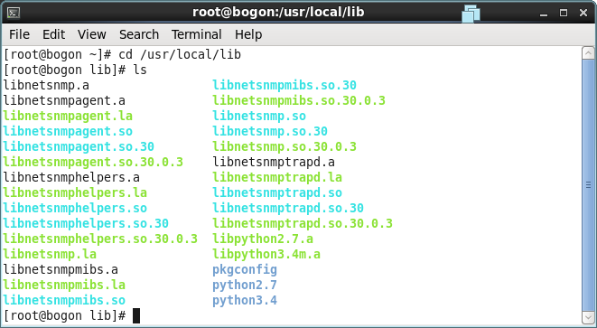
Task: Click the scrollbar down arrow
Action: [x=588, y=317]
